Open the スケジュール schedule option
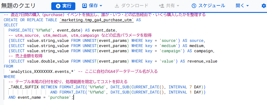The height and width of the screenshot is (105, 267). click(208, 6)
